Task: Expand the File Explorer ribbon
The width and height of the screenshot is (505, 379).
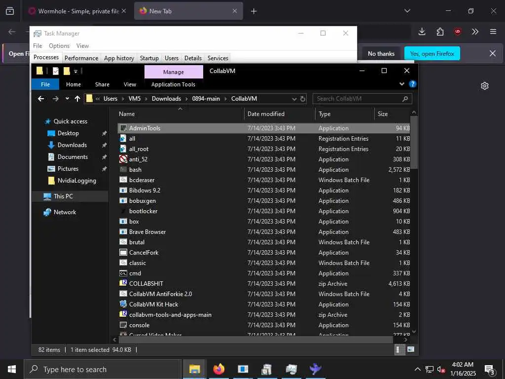Action: click(x=401, y=84)
